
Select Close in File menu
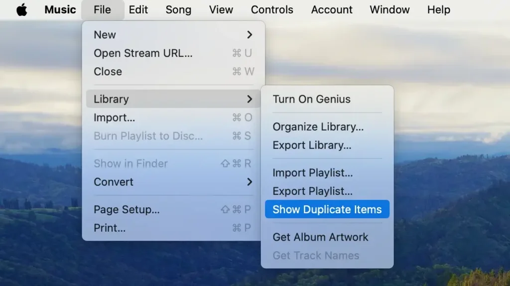tap(173, 71)
